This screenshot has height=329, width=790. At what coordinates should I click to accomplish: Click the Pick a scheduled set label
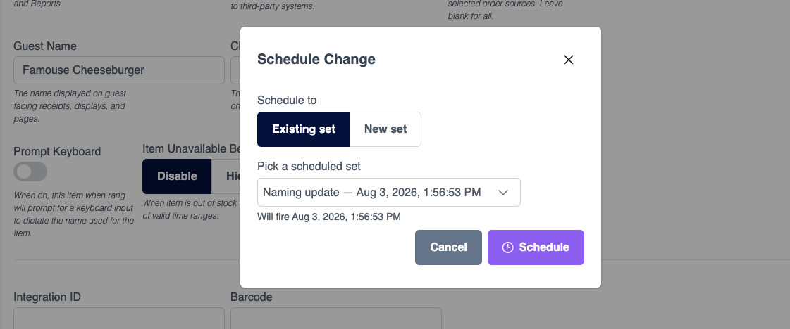coord(309,167)
